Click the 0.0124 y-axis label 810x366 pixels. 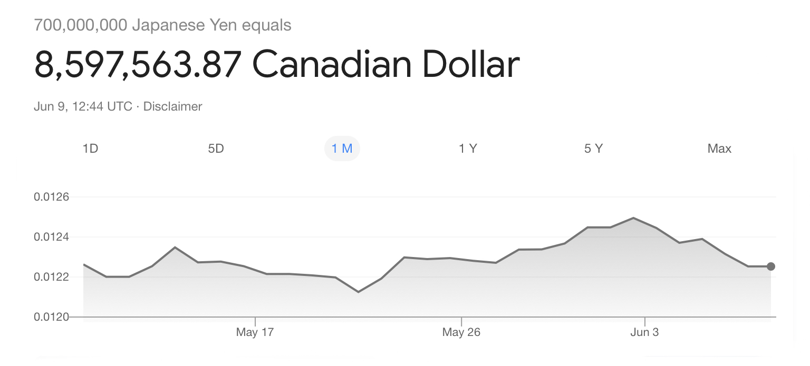point(52,237)
